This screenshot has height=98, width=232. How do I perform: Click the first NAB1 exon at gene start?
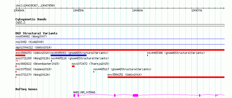[74, 95]
